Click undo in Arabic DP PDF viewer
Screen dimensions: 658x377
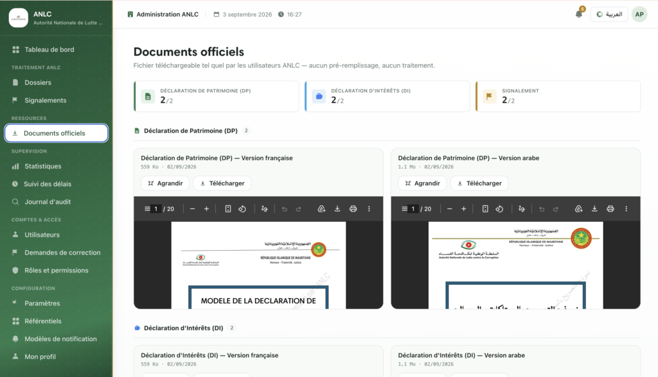pos(542,208)
